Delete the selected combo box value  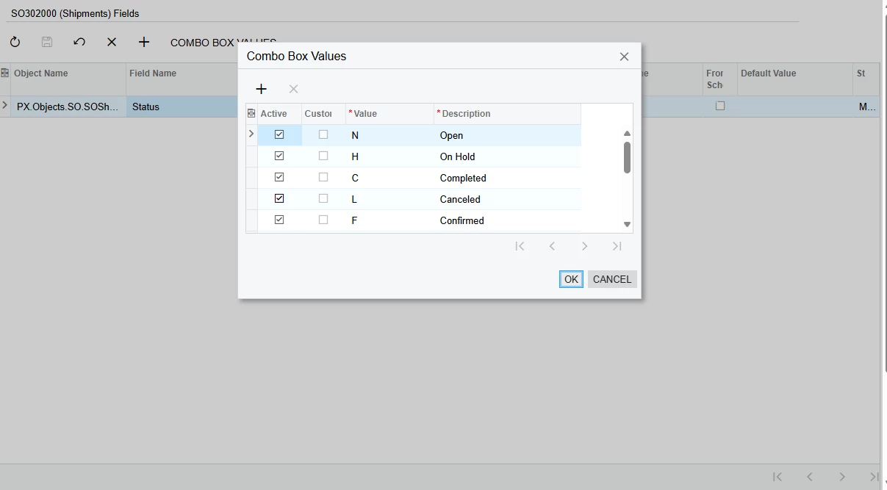(x=292, y=88)
